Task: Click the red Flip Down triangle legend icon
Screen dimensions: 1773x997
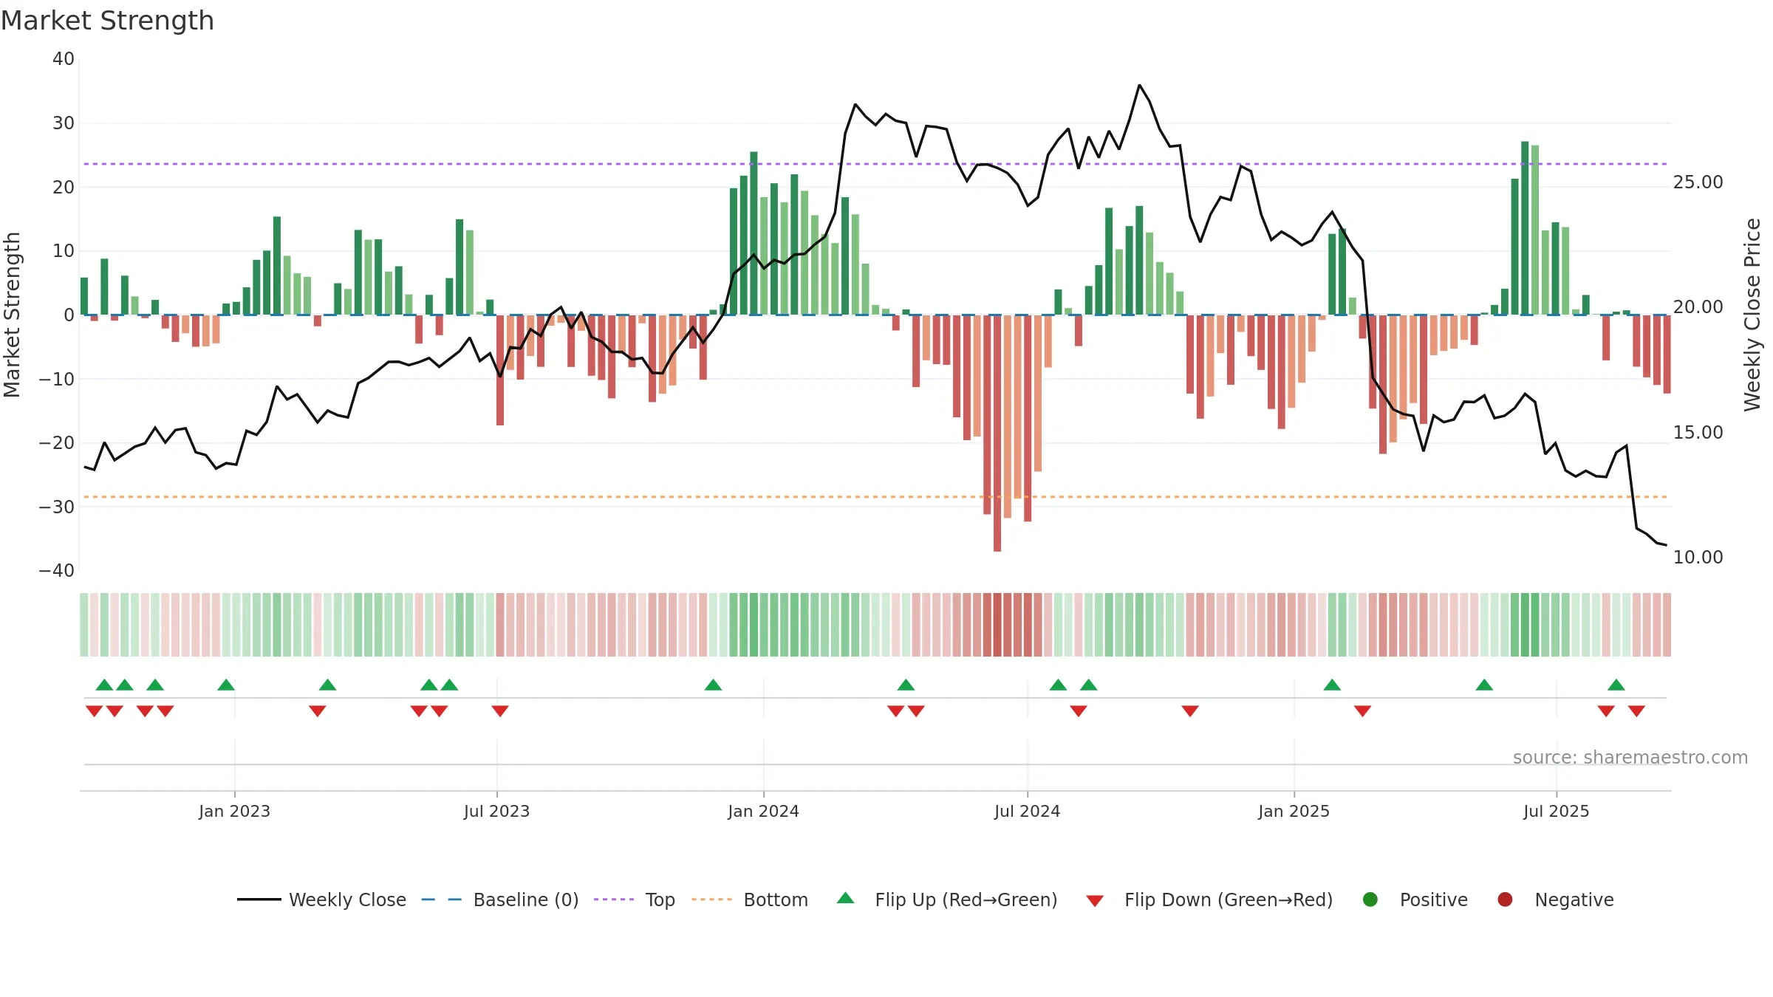Action: click(1095, 901)
